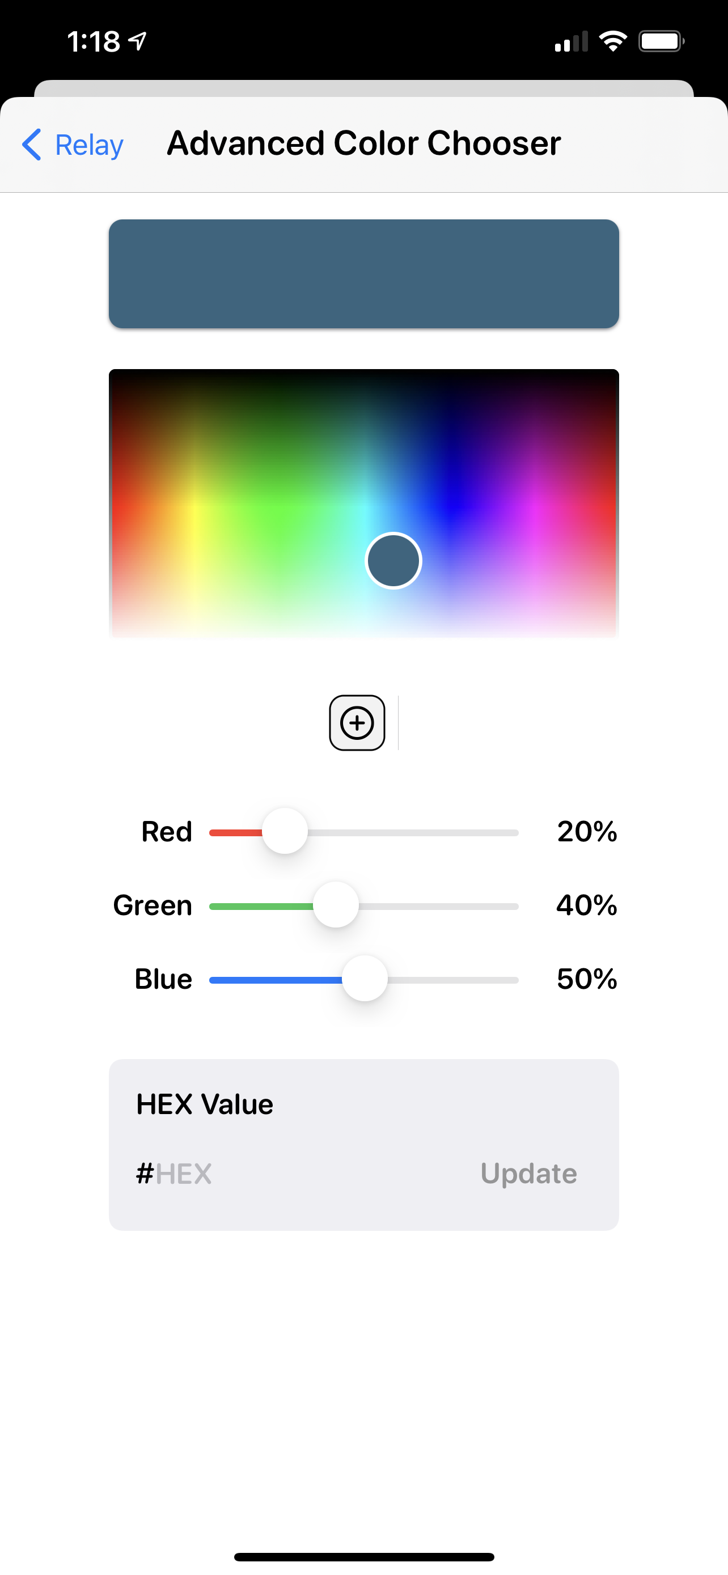This screenshot has height=1575, width=728.
Task: Tap the Red slider thumb
Action: (x=285, y=832)
